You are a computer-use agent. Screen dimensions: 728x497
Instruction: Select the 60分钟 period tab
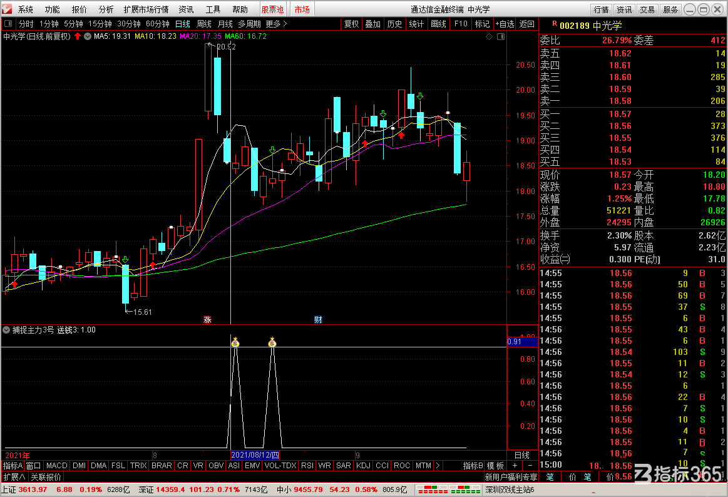tap(157, 24)
